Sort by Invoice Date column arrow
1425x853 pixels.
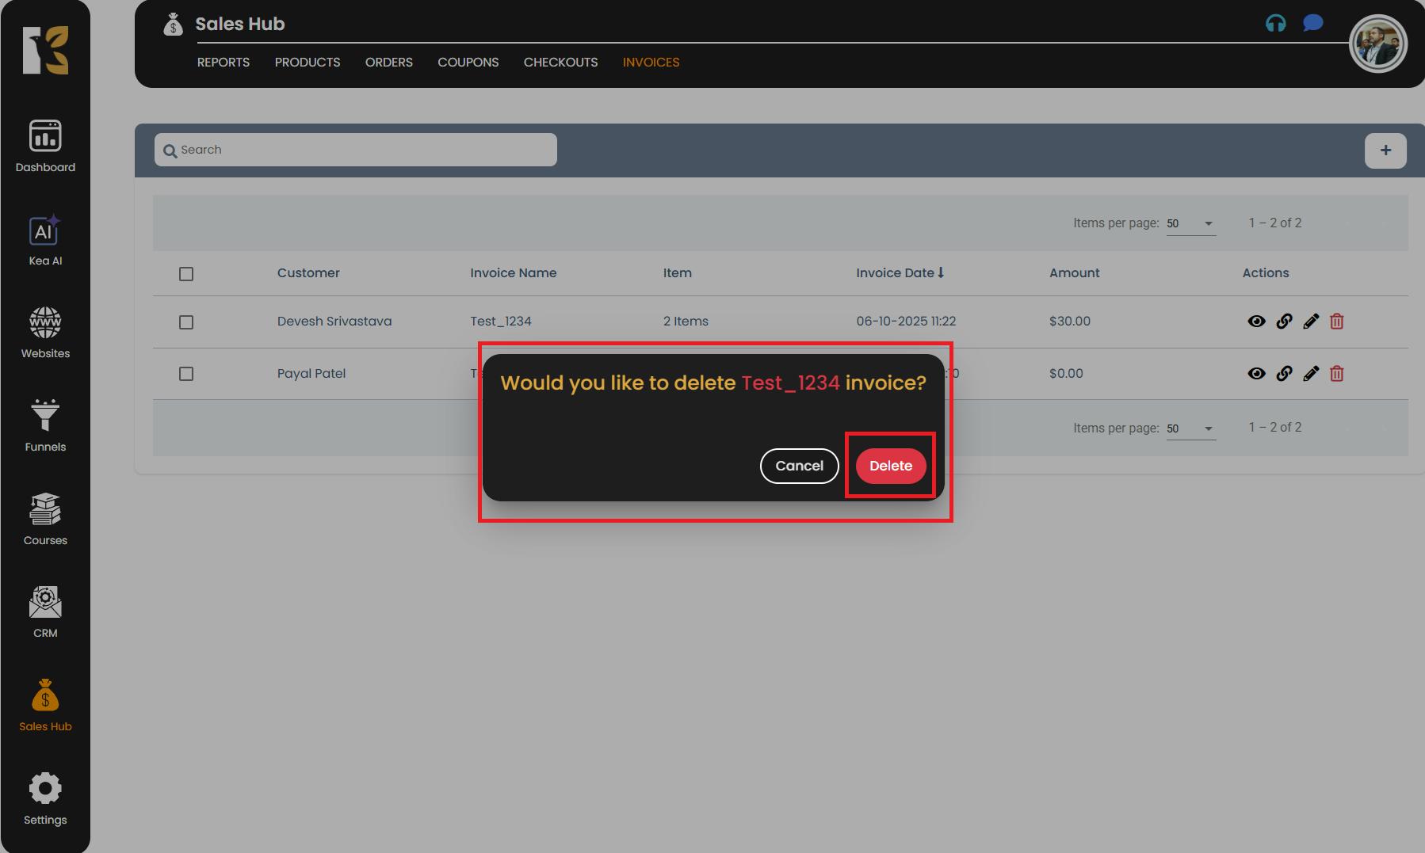coord(941,272)
